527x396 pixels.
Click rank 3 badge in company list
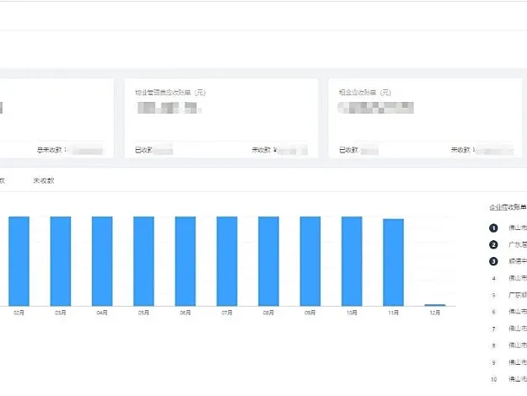(x=493, y=261)
